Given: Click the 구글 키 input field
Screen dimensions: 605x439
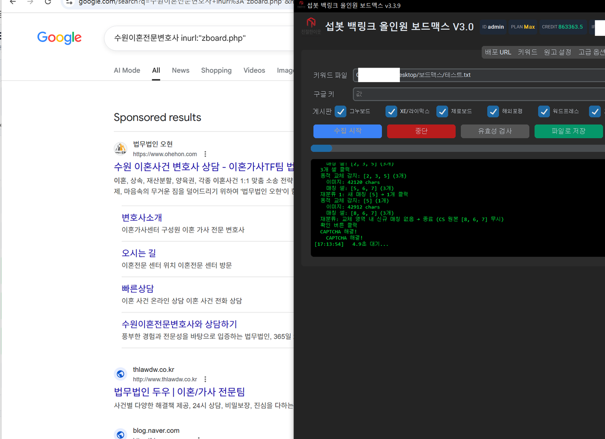Looking at the screenshot, I should tap(479, 94).
